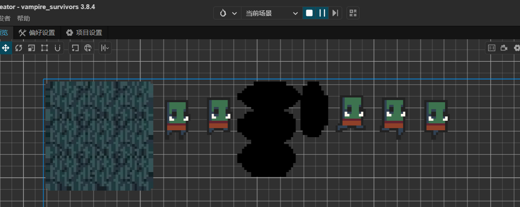Image resolution: width=520 pixels, height=207 pixels.
Task: Select the Move gizmo tool
Action: (6, 48)
